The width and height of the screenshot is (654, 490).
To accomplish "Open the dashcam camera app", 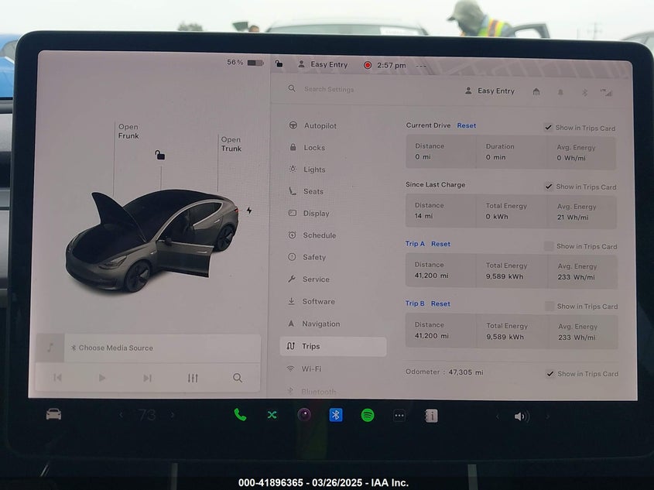I will [x=304, y=415].
